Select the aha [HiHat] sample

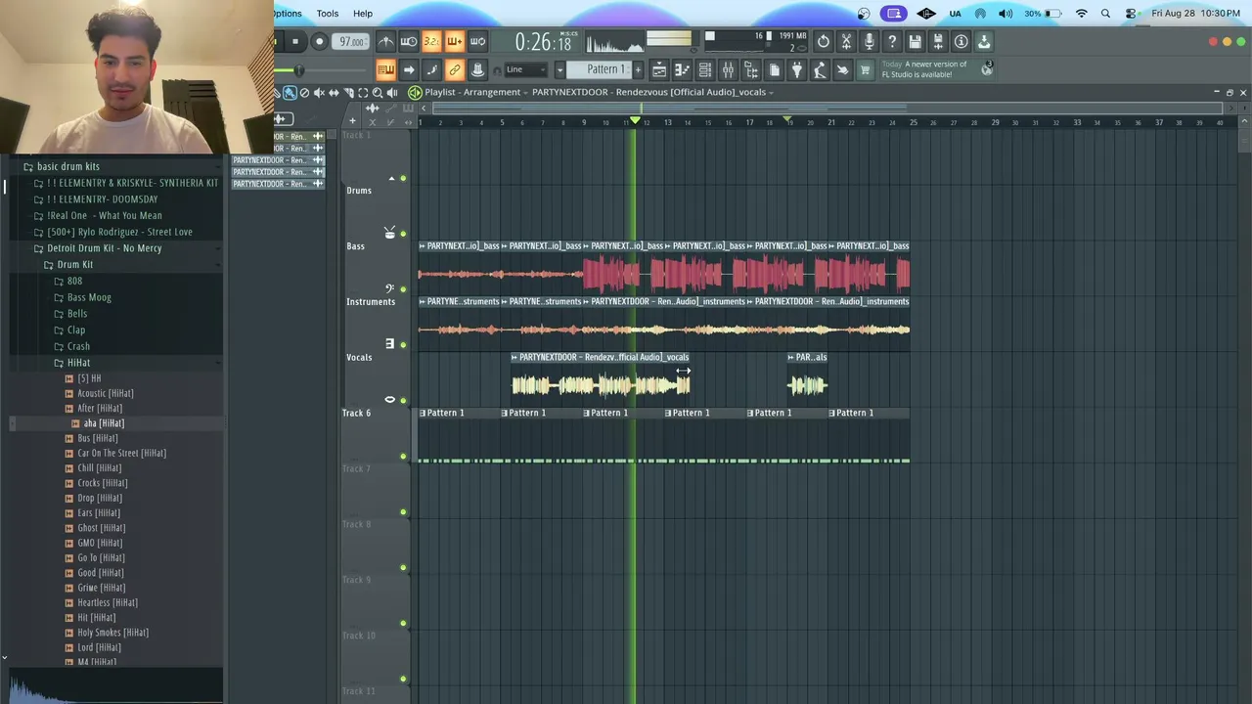tap(104, 423)
